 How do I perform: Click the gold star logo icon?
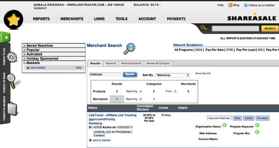(13, 20)
